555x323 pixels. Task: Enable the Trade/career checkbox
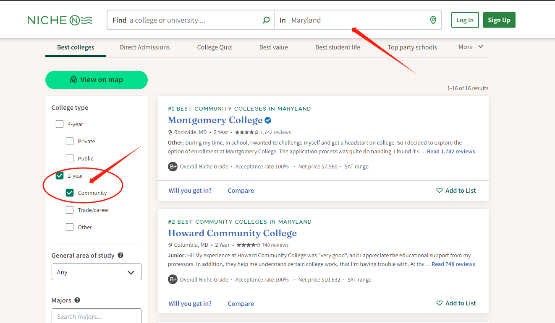pos(70,210)
